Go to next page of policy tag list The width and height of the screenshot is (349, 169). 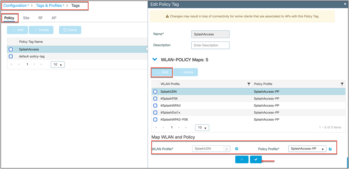pos(34,64)
